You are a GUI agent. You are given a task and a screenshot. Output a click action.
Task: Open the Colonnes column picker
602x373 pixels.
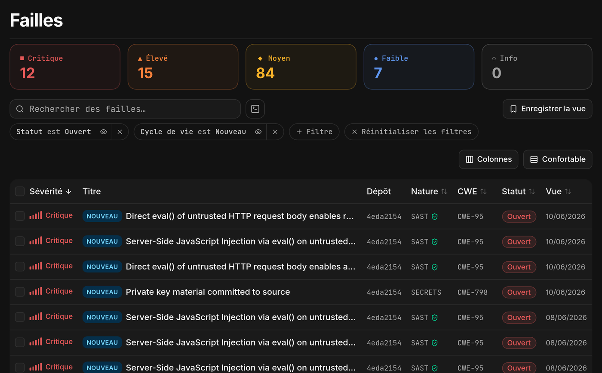point(488,159)
